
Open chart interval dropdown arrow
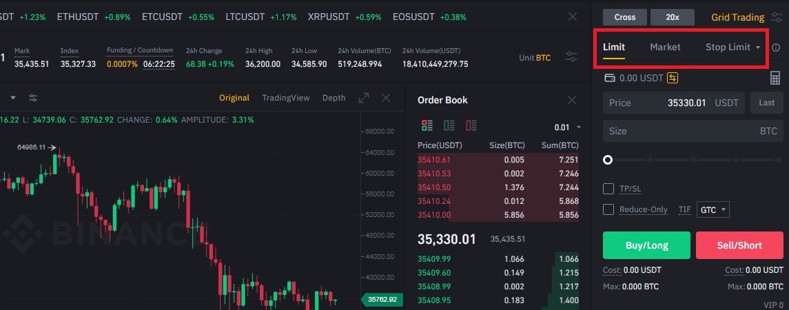[x=14, y=98]
